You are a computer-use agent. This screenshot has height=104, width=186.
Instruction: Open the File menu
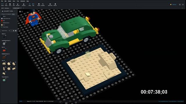coord(2,1)
